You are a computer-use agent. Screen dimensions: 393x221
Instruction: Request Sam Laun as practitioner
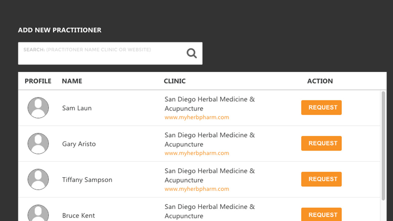(x=321, y=107)
